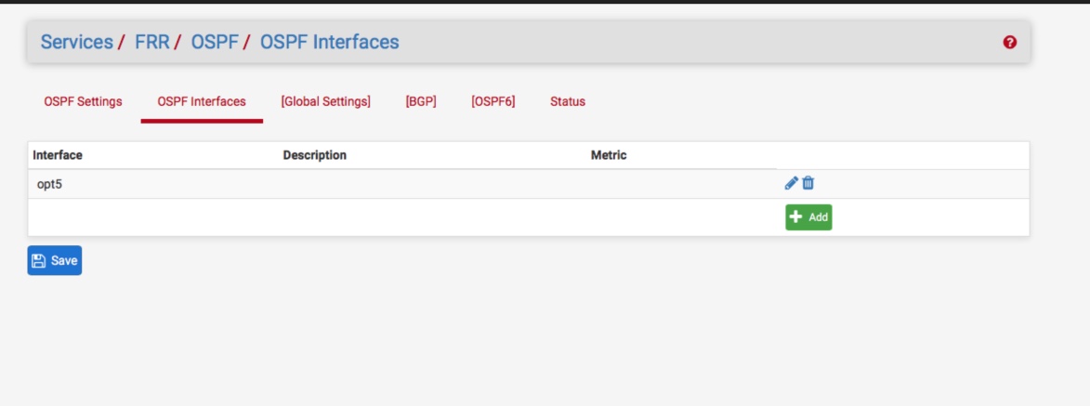This screenshot has height=406, width=1090.
Task: Go to the [BGP] tab
Action: (421, 102)
